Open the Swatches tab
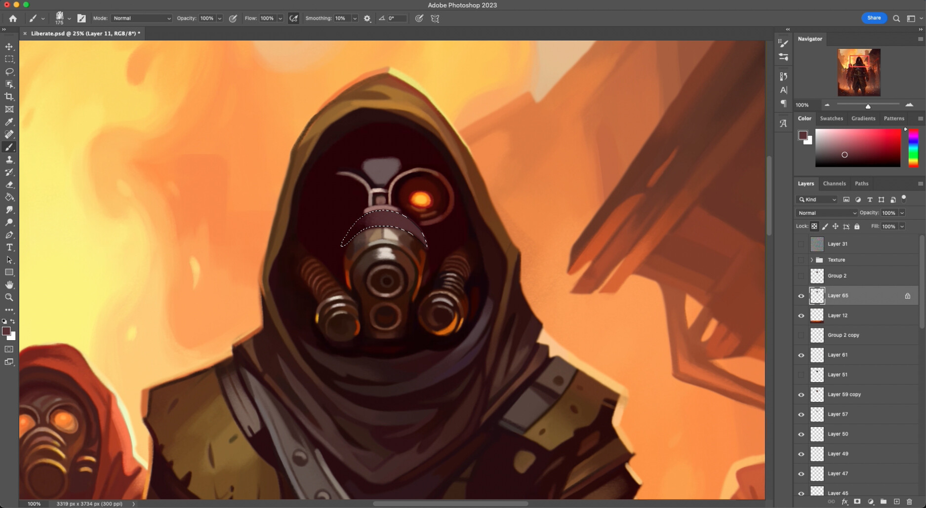 [831, 118]
